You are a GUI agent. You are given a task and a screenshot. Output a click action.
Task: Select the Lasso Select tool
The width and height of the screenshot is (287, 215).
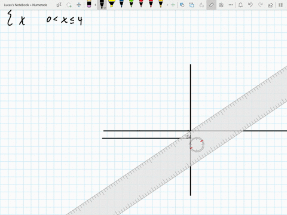(69, 5)
